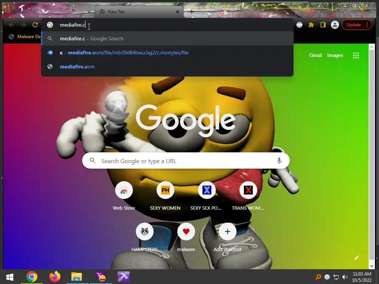379x284 pixels.
Task: Click the page scrollbar up arrow
Action: click(x=372, y=46)
